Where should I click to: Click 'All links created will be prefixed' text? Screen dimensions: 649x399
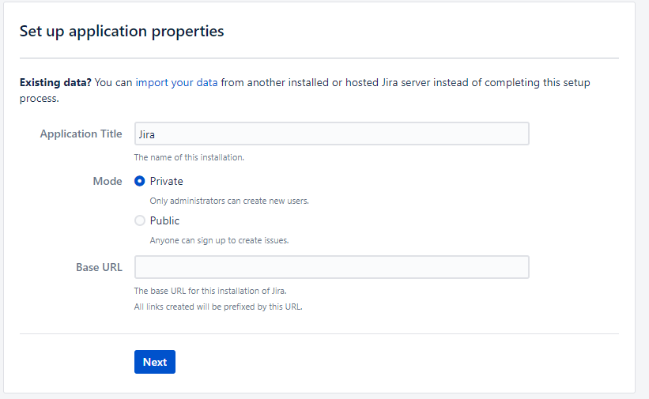(199, 307)
